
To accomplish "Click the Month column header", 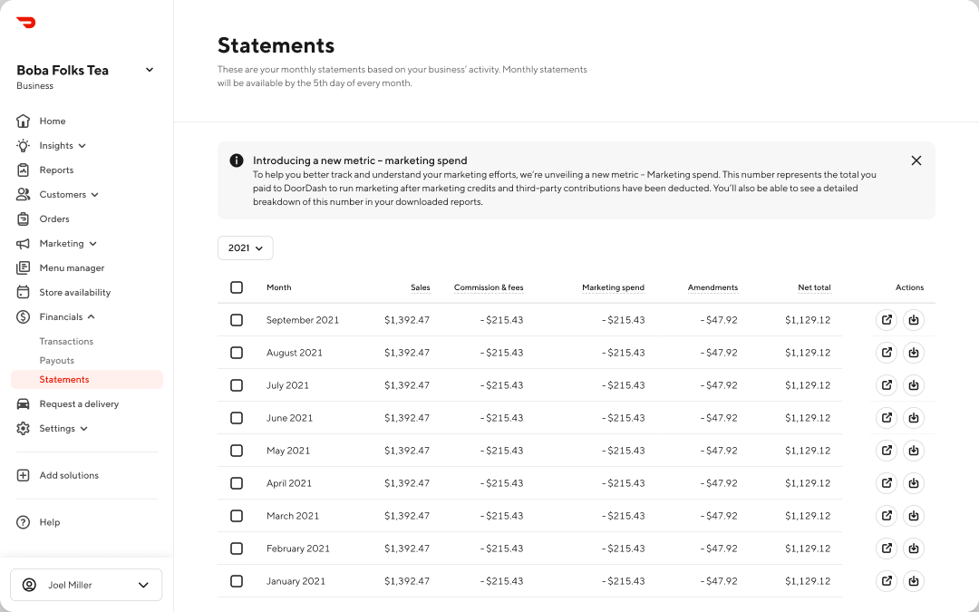I will pyautogui.click(x=278, y=287).
